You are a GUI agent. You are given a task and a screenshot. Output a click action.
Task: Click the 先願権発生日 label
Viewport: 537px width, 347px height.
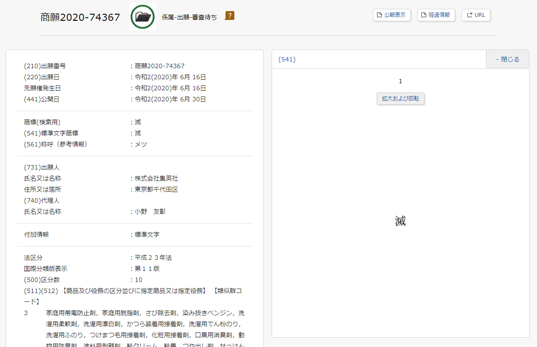(x=43, y=88)
